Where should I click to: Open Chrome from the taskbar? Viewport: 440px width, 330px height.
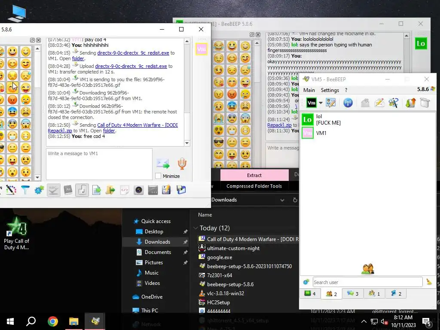click(x=52, y=321)
